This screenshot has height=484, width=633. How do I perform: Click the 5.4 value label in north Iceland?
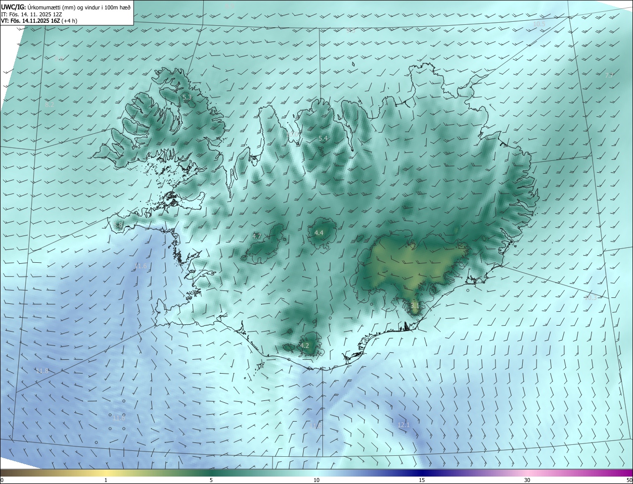click(323, 139)
